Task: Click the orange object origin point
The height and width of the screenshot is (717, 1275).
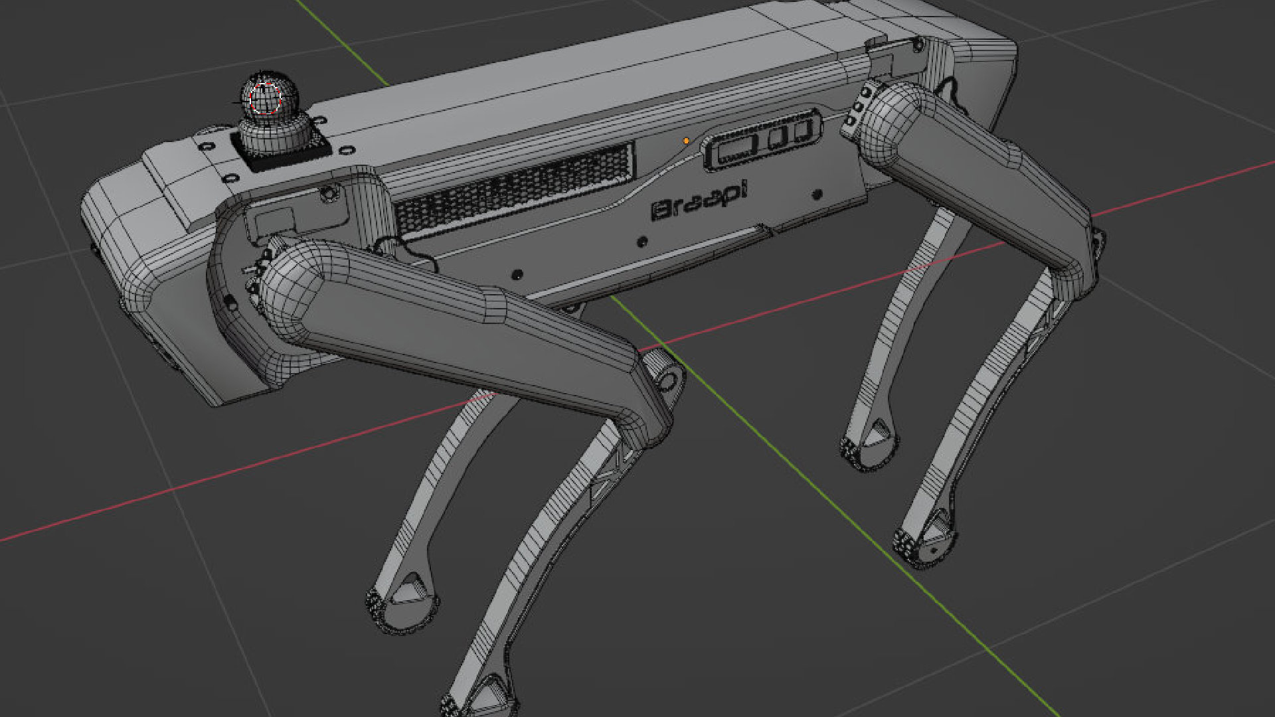Action: point(685,140)
